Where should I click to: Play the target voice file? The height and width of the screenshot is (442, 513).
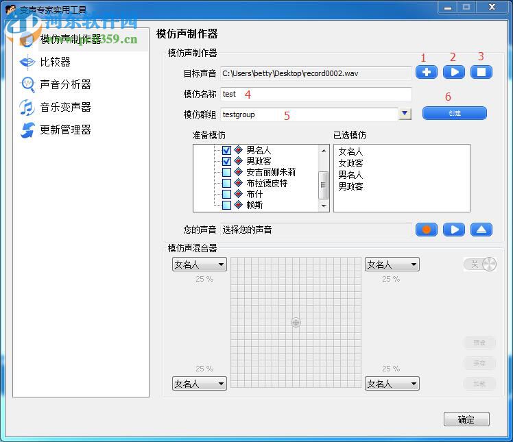(x=454, y=72)
